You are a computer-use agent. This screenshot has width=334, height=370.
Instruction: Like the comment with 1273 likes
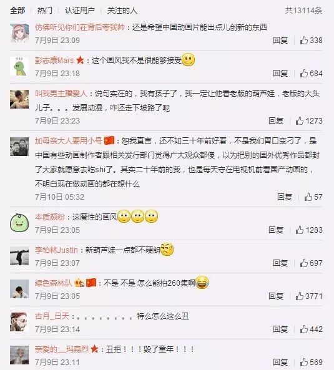[x=300, y=121]
